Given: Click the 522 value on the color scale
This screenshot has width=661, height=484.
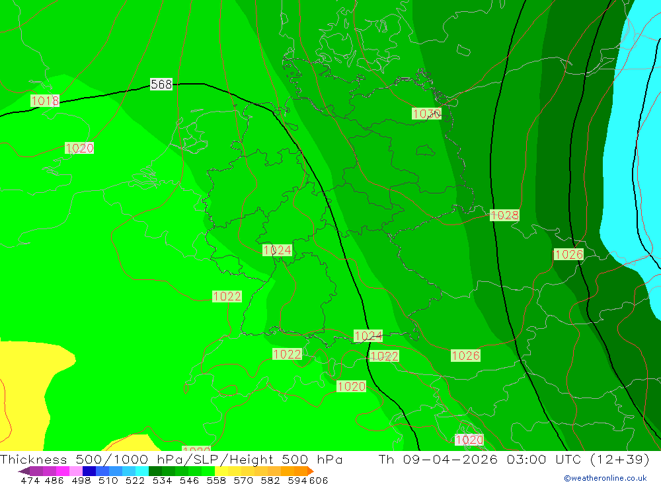Looking at the screenshot, I should coord(136,480).
